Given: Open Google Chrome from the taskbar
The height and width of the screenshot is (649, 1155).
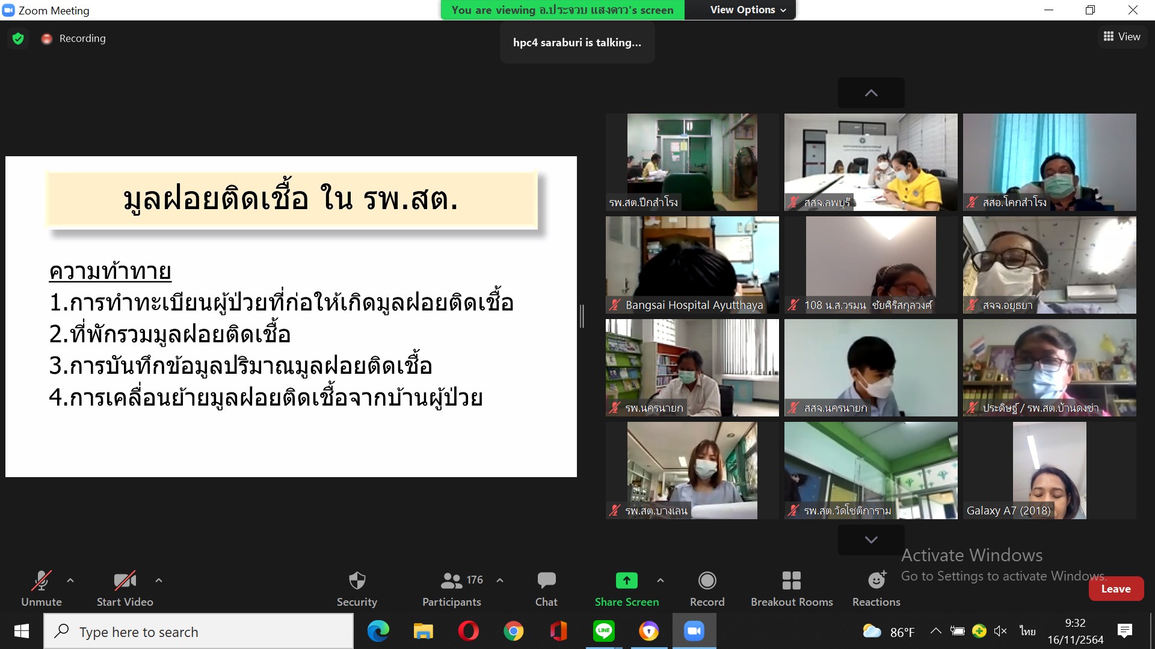Looking at the screenshot, I should click(514, 631).
